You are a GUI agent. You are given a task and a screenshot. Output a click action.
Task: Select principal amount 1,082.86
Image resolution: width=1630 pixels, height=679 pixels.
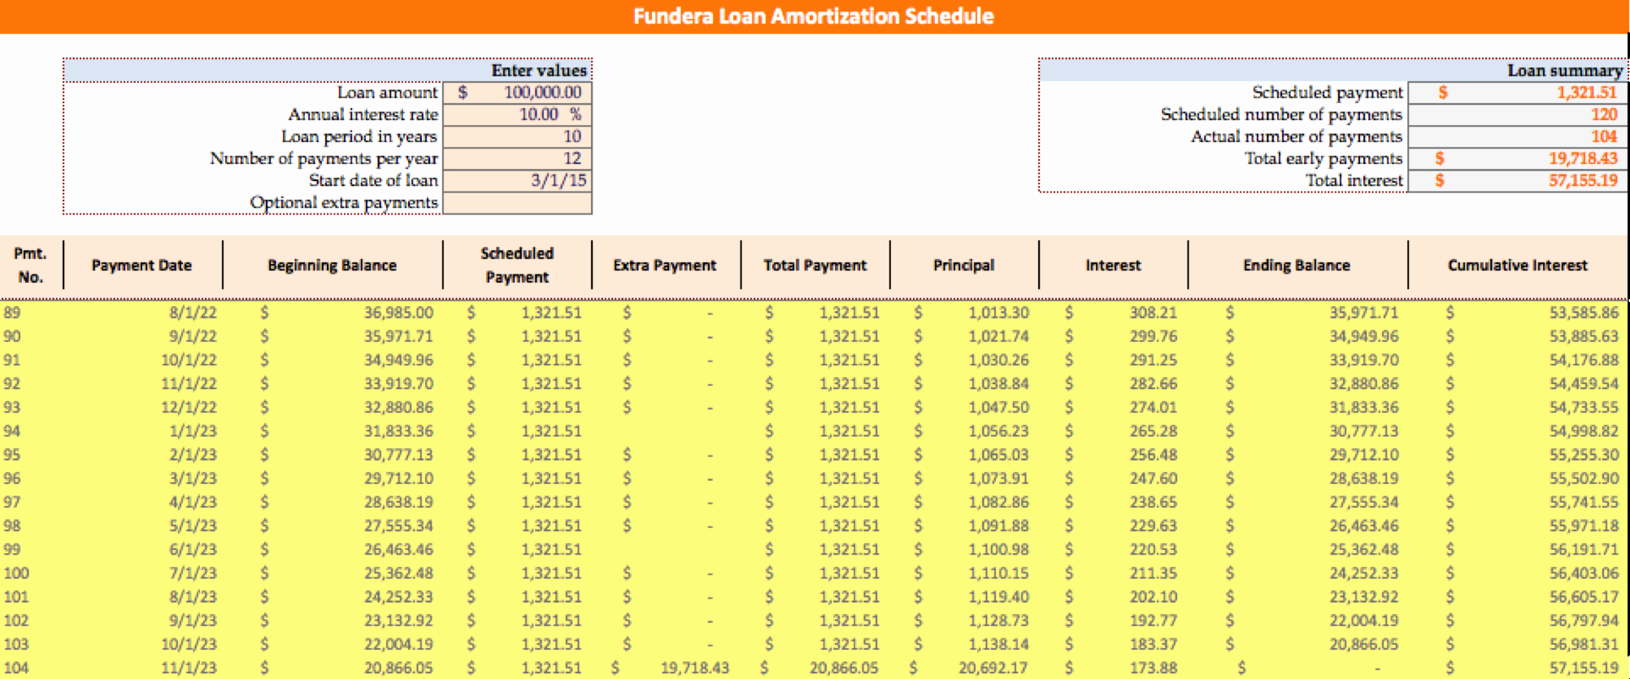(x=998, y=502)
